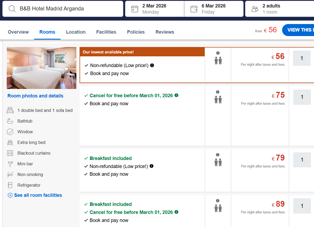Click info icon beside first Non-refundable (Low price!)

point(152,65)
